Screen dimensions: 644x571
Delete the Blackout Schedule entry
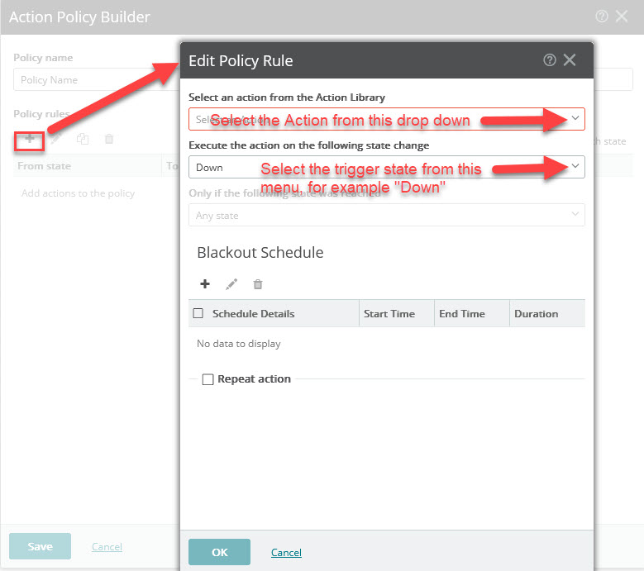[258, 284]
